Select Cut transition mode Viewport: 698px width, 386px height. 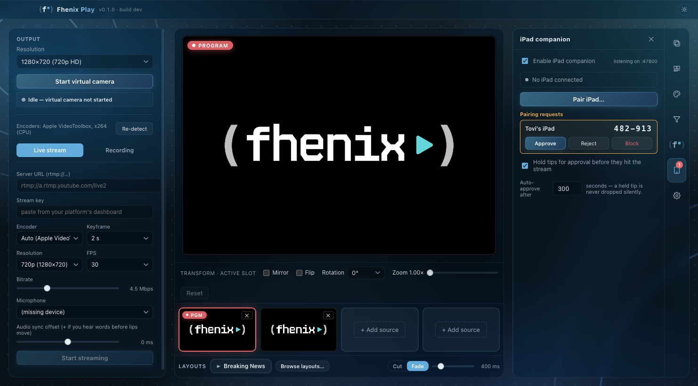[398, 366]
